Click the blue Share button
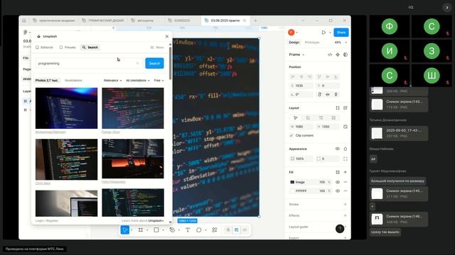This screenshot has height=255, width=455. coord(341,33)
